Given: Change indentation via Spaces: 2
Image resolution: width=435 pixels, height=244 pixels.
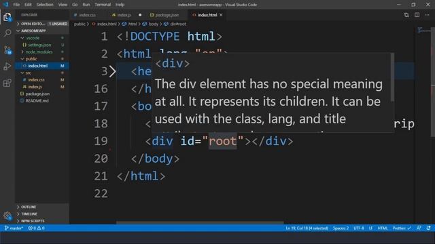Looking at the screenshot, I should pos(341,228).
